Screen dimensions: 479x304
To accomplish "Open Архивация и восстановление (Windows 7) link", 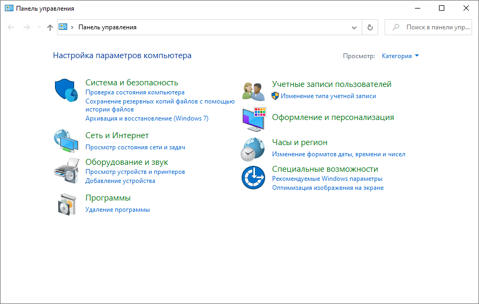I will tap(147, 118).
